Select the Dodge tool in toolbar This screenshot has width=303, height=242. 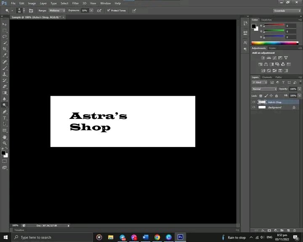pos(4,105)
